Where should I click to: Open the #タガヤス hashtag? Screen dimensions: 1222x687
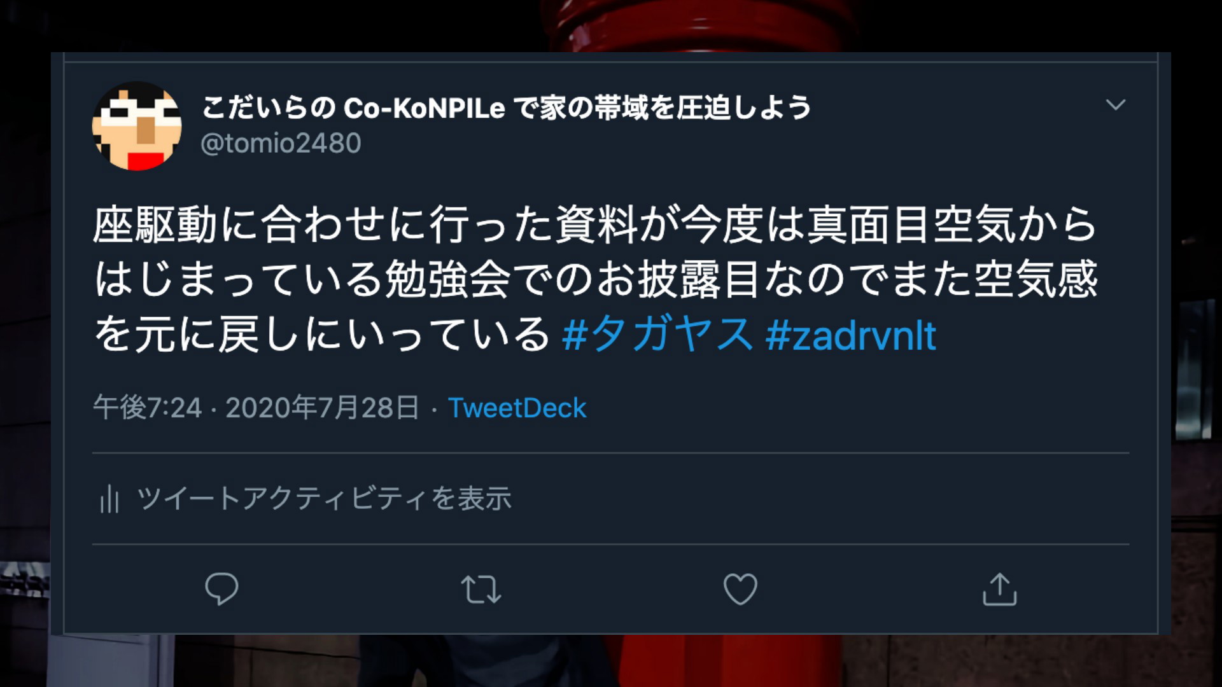pos(657,335)
